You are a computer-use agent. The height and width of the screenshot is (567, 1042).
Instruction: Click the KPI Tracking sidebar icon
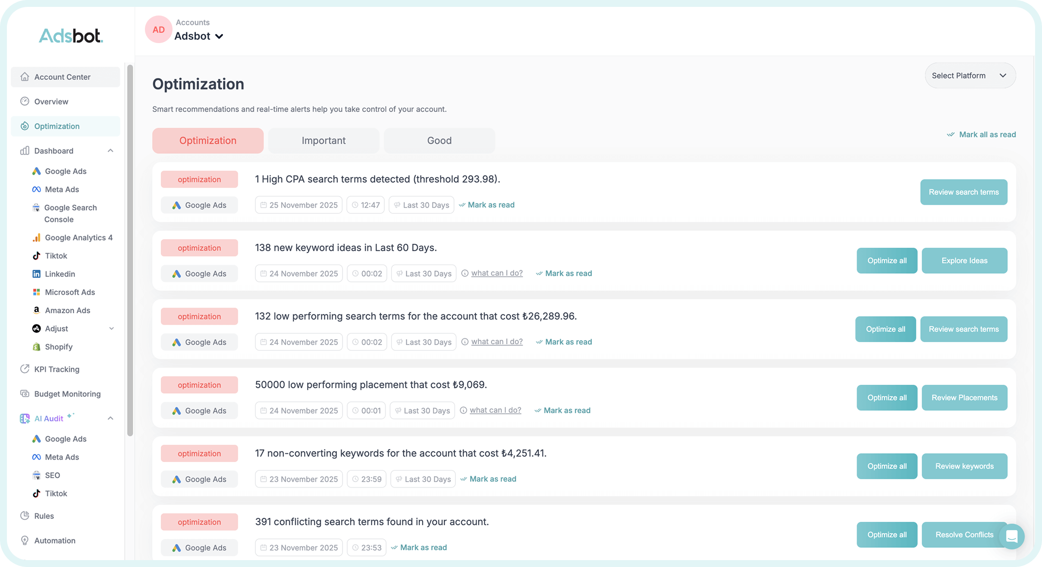[x=25, y=369]
